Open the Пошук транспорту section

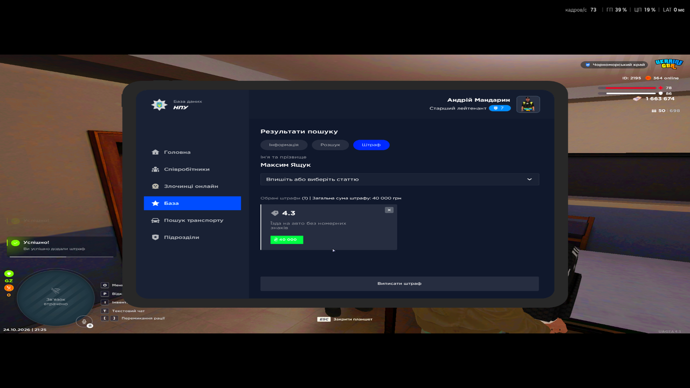click(x=192, y=220)
